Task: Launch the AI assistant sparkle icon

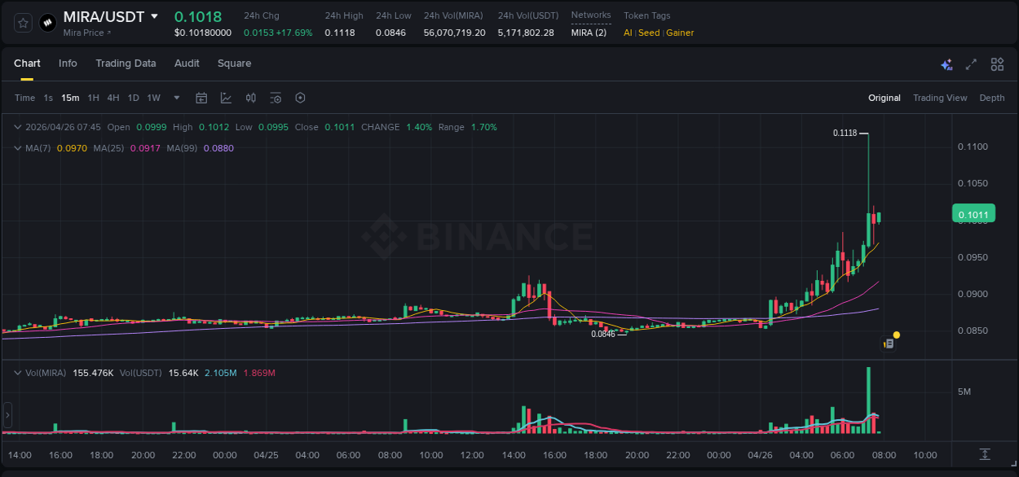Action: click(x=946, y=63)
